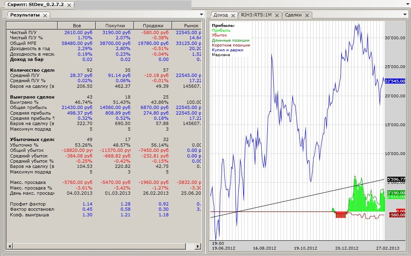Switch to the Сделки tab
This screenshot has width=411, height=256.
tap(293, 15)
